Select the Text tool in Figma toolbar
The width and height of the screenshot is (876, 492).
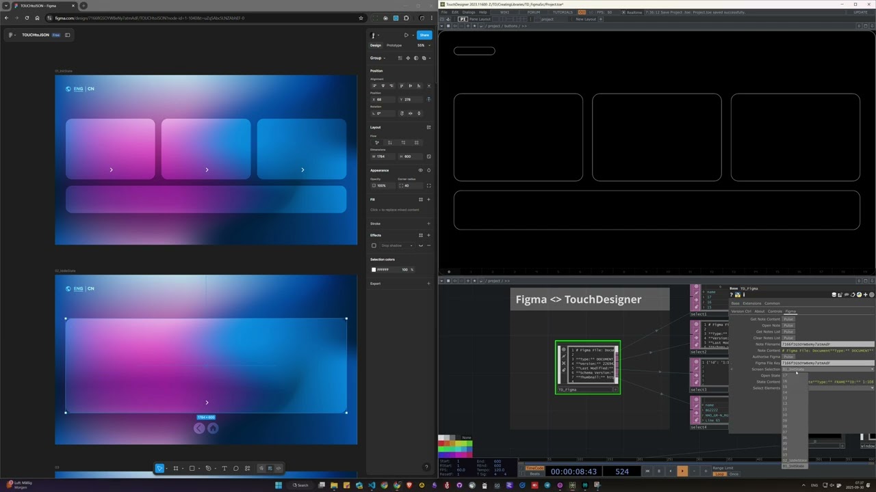(x=224, y=468)
